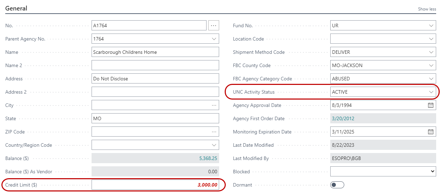Open the Balance ($) amount 5,368.25
The image size is (440, 196).
pos(208,158)
